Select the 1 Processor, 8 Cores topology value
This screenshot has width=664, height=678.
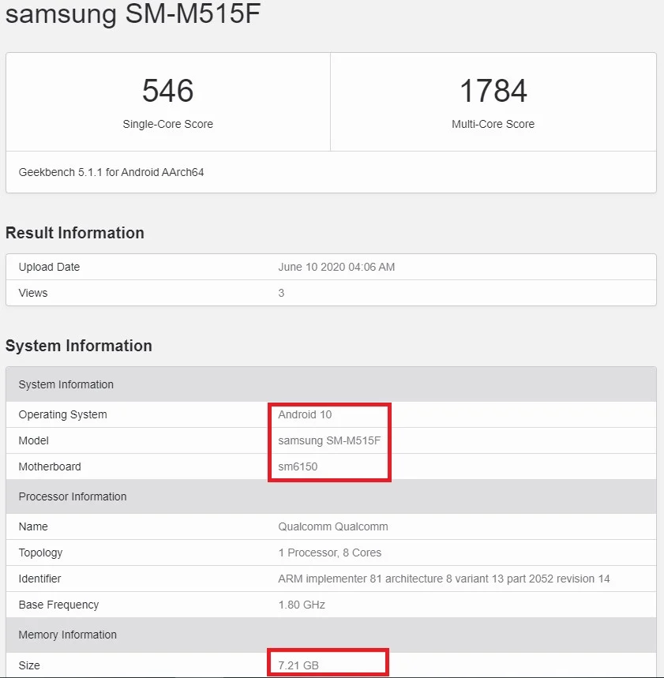[329, 553]
